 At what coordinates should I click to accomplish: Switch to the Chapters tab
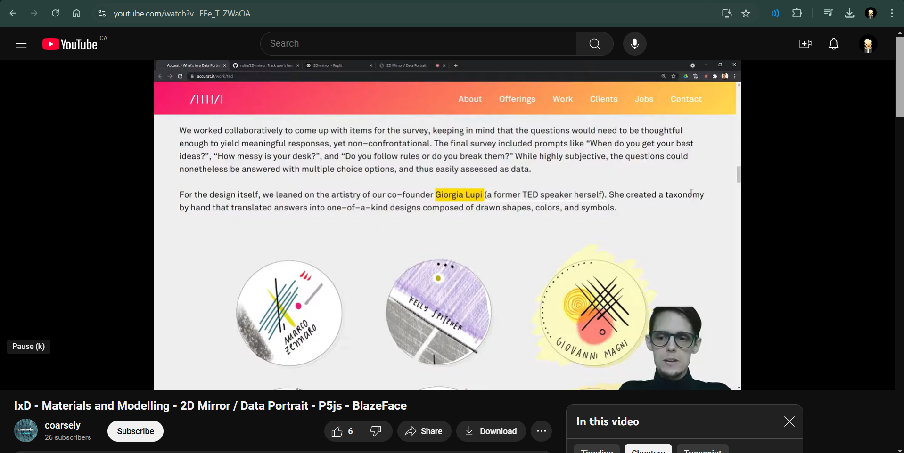pos(648,449)
